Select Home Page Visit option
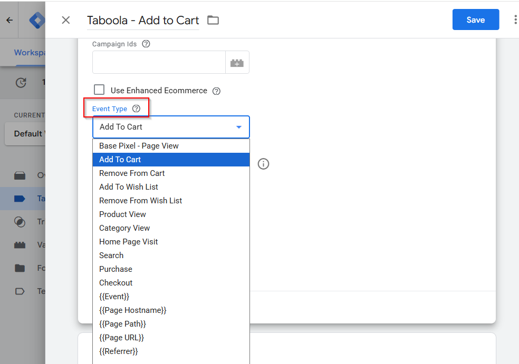Screen dimensions: 519x364 pyautogui.click(x=171, y=242)
